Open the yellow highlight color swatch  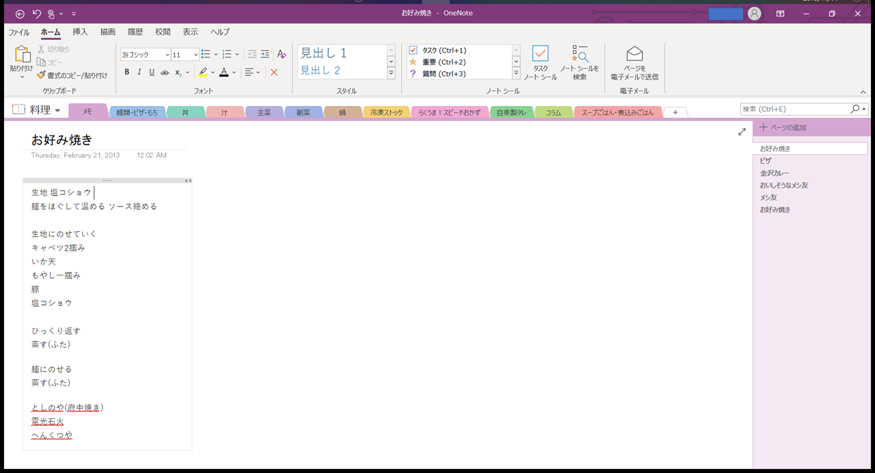pyautogui.click(x=202, y=72)
